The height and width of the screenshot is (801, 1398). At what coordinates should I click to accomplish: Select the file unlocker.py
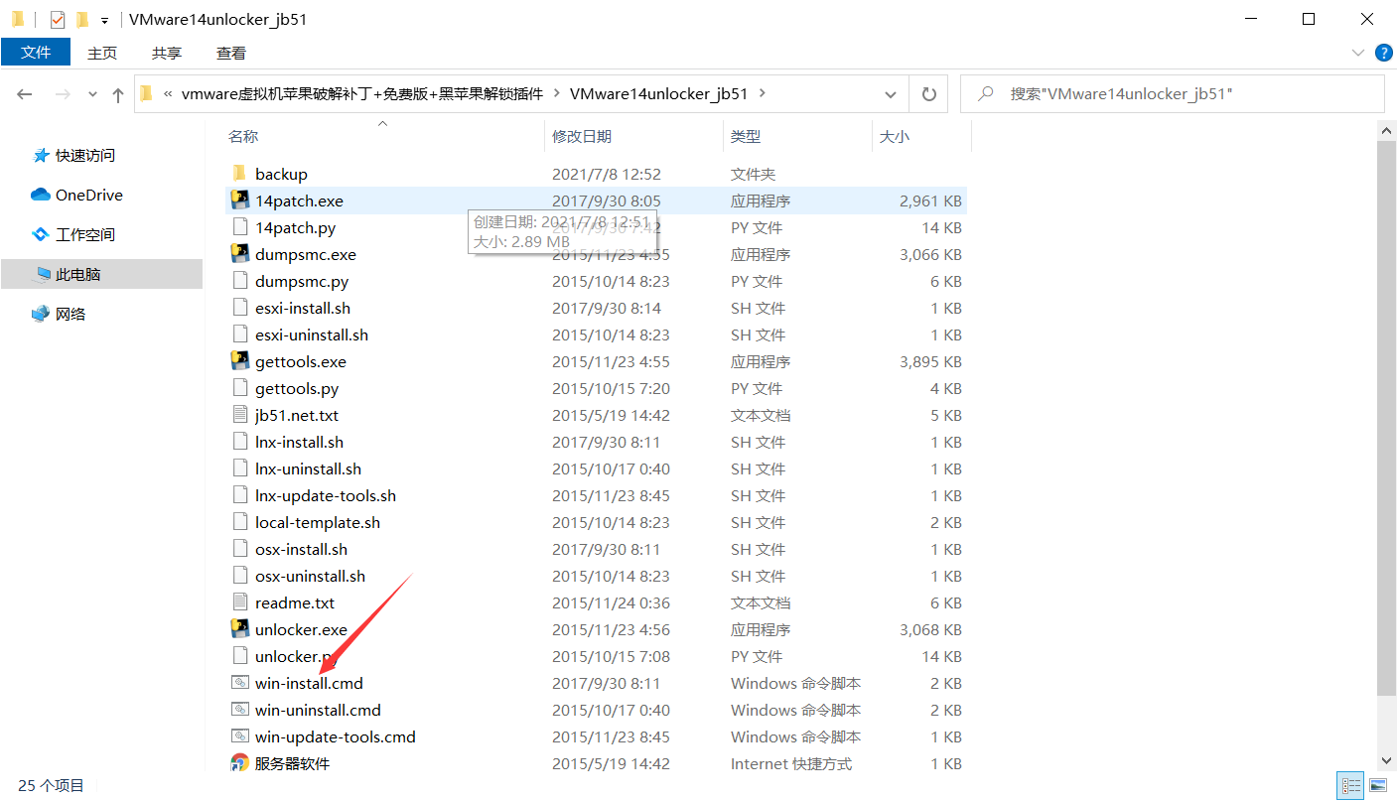(x=296, y=656)
